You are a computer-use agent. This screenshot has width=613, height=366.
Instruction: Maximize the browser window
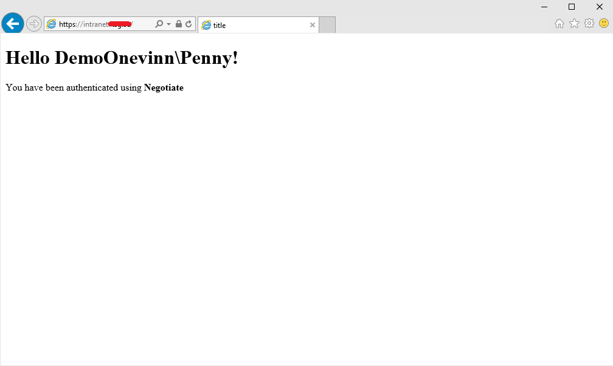pyautogui.click(x=572, y=7)
